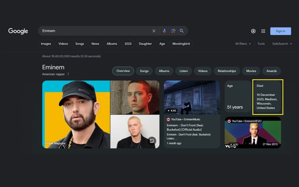Select the Awards tab in the panel

click(271, 71)
